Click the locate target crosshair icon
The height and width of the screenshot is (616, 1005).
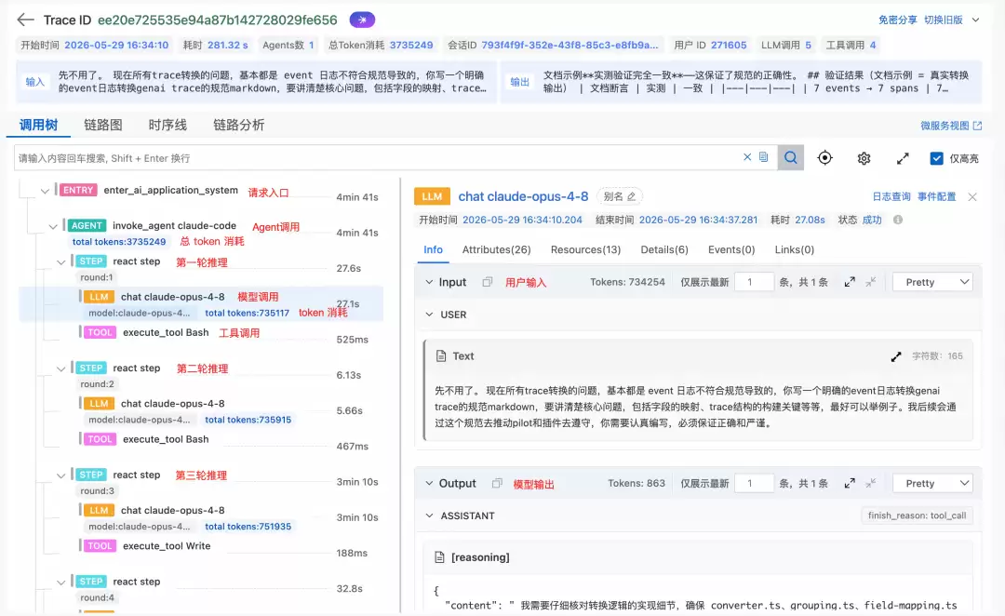point(824,157)
